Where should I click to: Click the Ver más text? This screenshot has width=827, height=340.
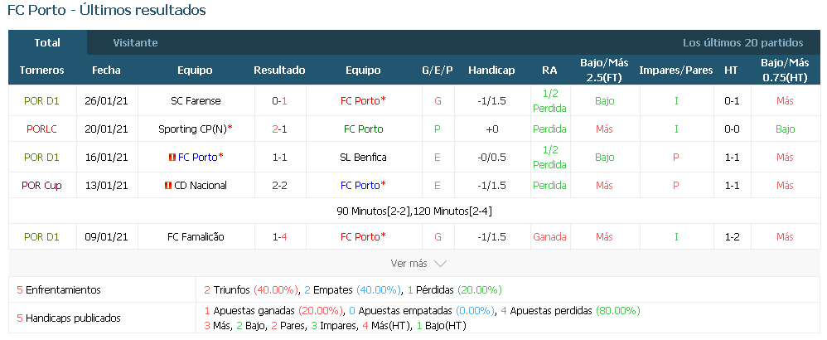[409, 264]
